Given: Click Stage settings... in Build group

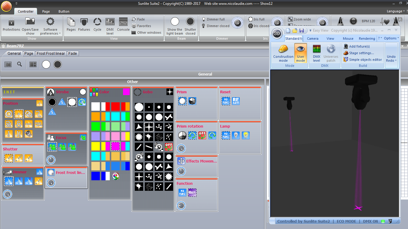Looking at the screenshot, I should point(359,53).
